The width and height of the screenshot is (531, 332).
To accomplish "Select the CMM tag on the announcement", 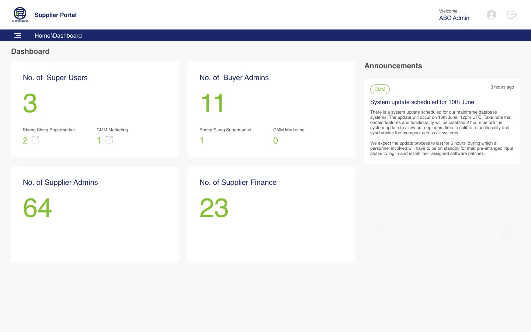I will [x=380, y=89].
